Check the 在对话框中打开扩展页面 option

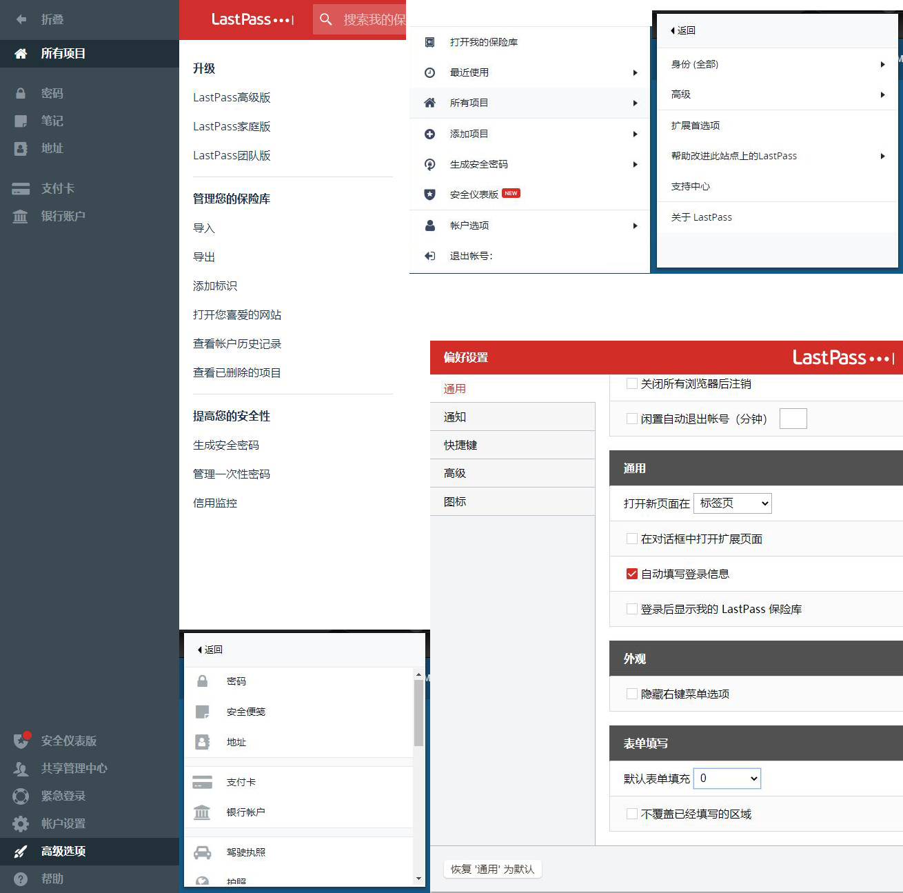(631, 539)
